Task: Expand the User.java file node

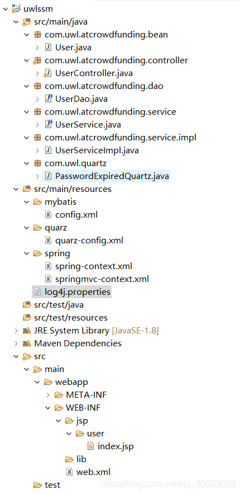Action: click(x=37, y=48)
